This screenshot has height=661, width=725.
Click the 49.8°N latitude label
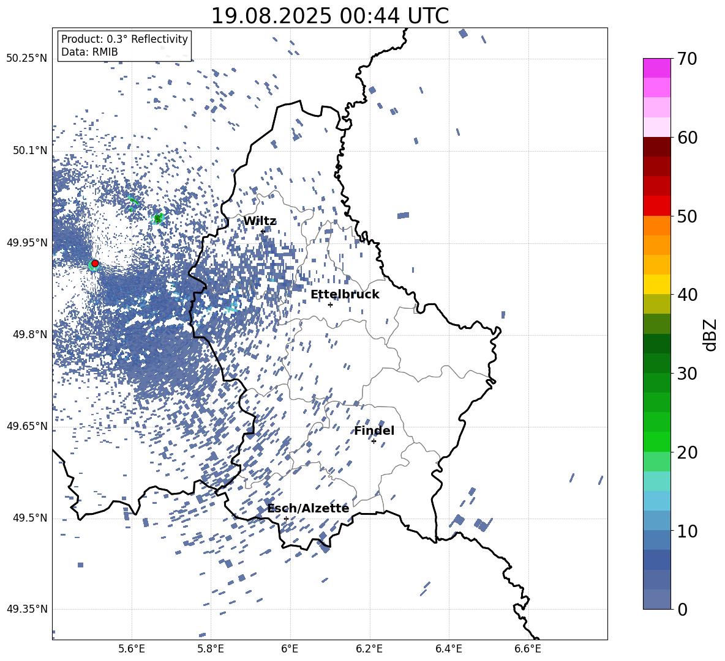(x=30, y=334)
